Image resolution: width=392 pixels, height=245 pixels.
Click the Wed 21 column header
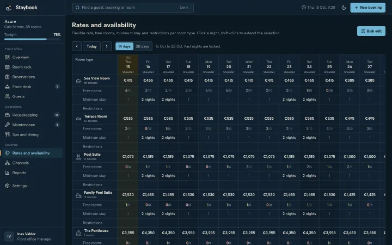click(249, 65)
